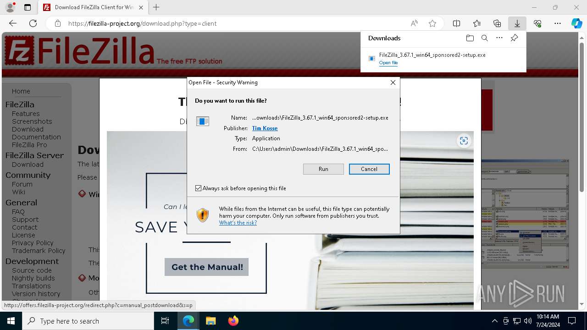Add this page to favorites star
The image size is (587, 330).
pyautogui.click(x=432, y=23)
